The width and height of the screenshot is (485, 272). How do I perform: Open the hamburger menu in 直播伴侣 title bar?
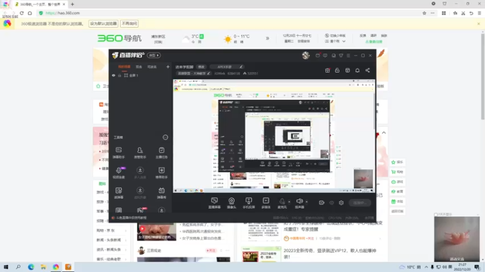click(348, 56)
